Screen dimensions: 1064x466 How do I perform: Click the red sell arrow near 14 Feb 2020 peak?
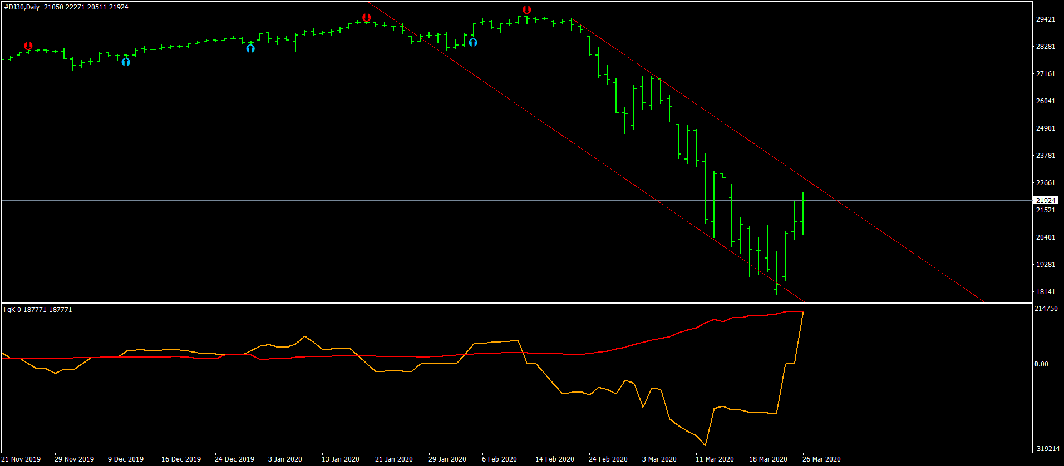point(526,10)
